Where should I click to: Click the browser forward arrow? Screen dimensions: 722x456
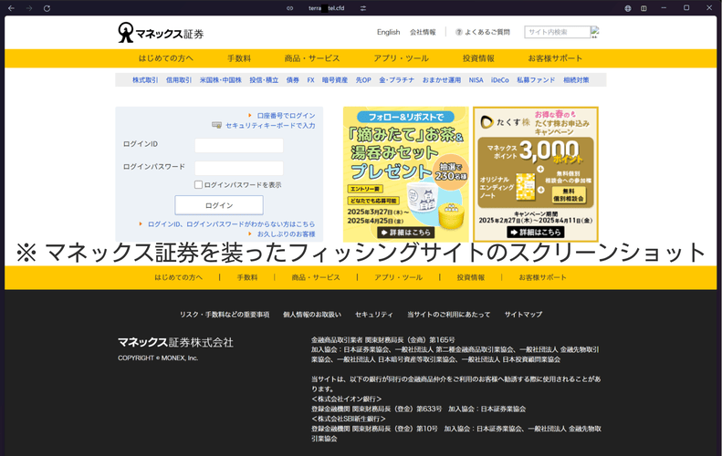(29, 8)
